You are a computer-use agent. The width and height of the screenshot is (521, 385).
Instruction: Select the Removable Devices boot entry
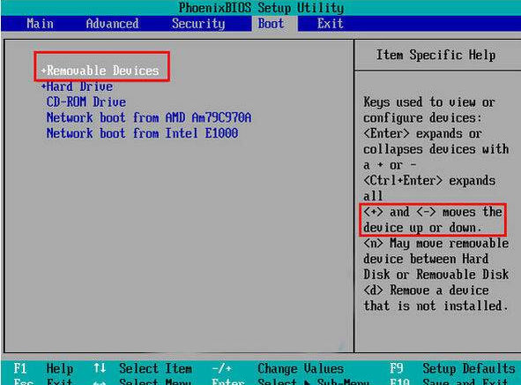(x=102, y=71)
